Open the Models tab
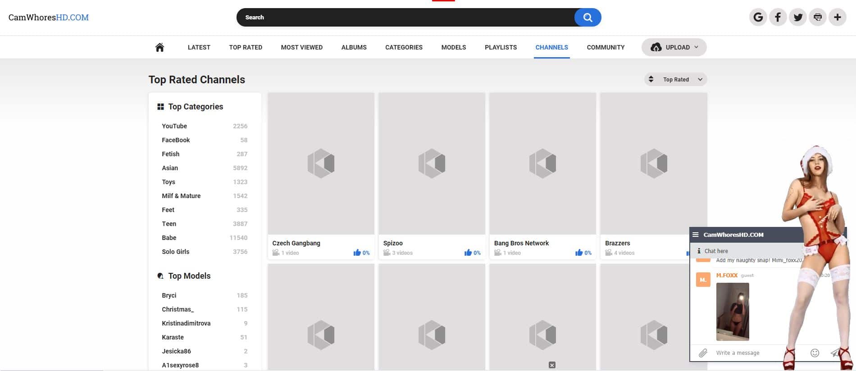The width and height of the screenshot is (856, 371). point(454,47)
